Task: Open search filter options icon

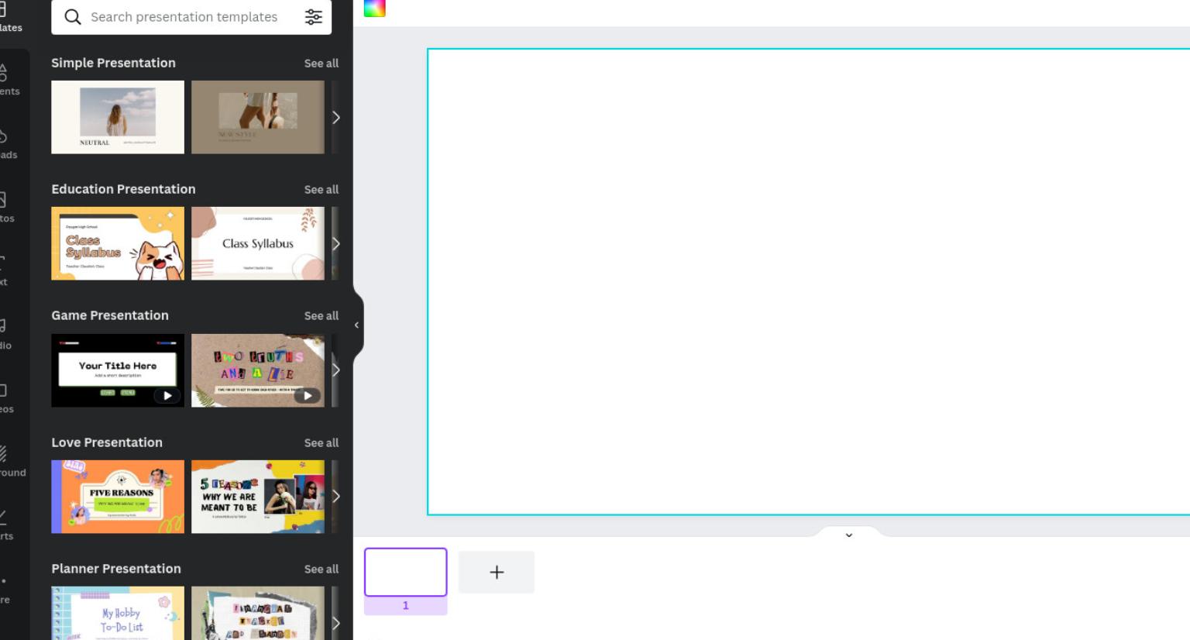Action: (313, 17)
